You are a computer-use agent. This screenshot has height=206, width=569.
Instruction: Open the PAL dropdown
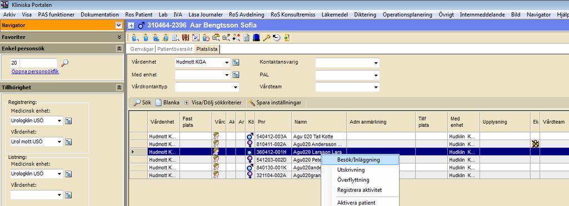376,75
